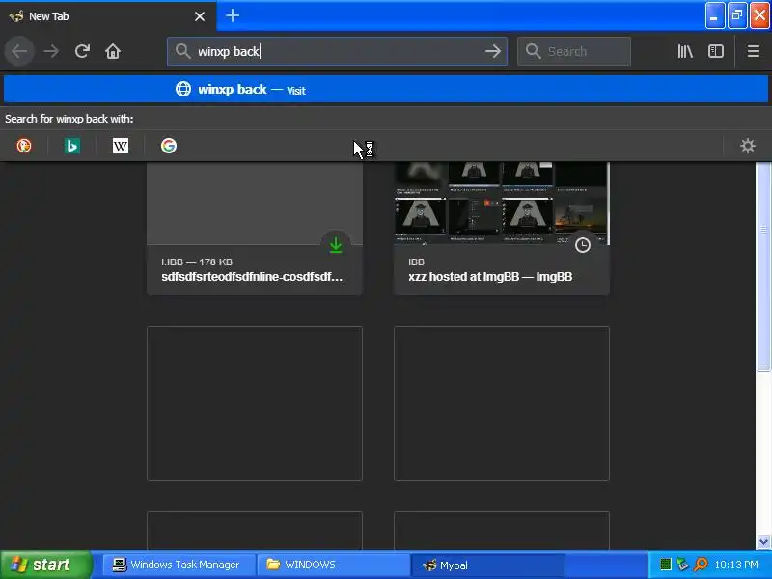
Task: Reload the current page
Action: click(82, 51)
